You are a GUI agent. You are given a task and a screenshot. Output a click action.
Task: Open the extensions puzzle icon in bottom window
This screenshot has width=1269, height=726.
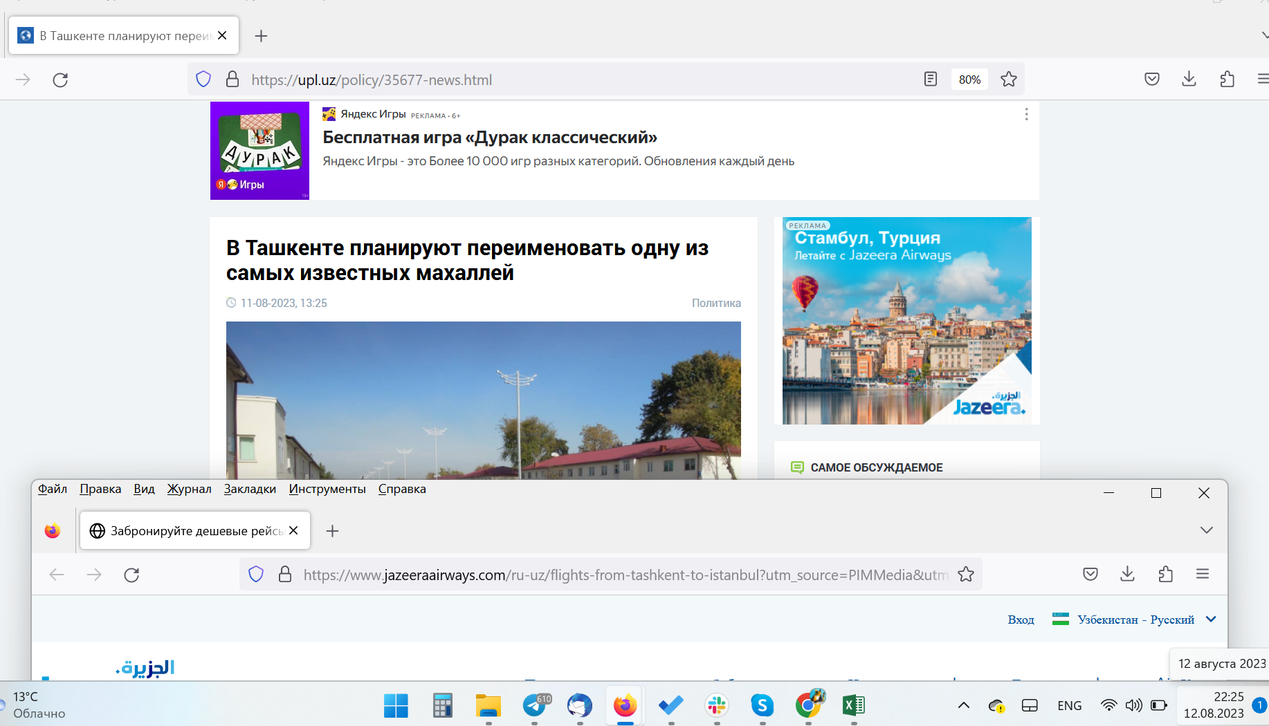click(1165, 574)
